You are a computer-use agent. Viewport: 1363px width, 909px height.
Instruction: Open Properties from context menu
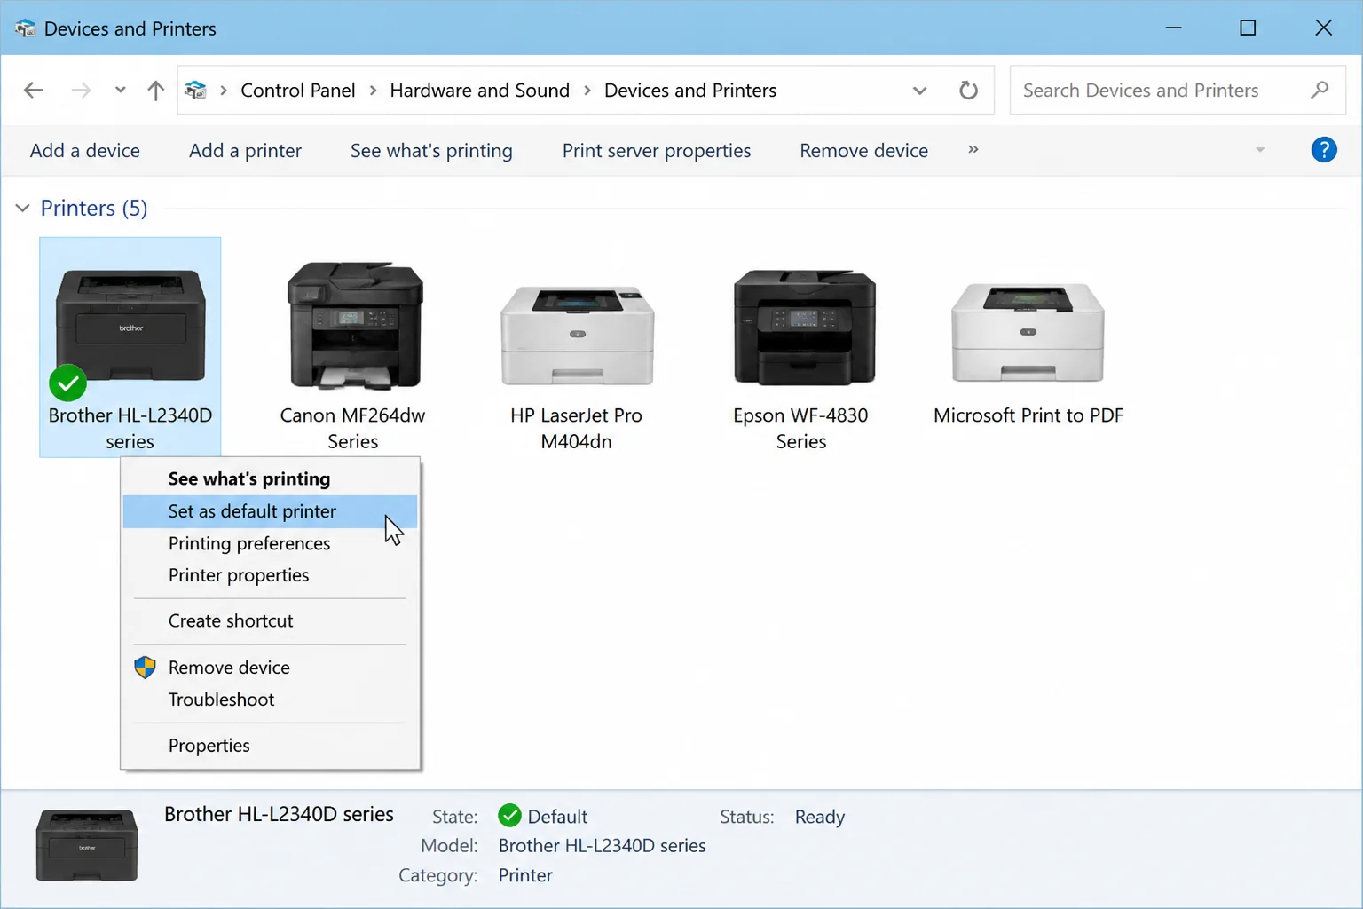270,746
